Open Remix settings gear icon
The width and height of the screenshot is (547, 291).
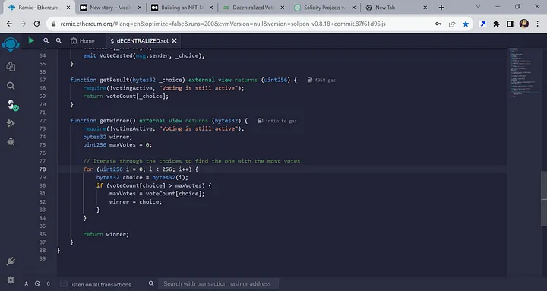click(x=11, y=280)
